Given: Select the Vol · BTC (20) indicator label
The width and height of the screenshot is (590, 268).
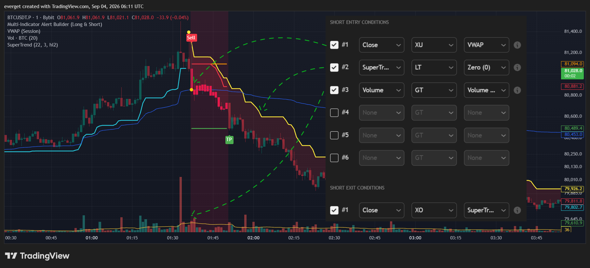Looking at the screenshot, I should point(22,38).
